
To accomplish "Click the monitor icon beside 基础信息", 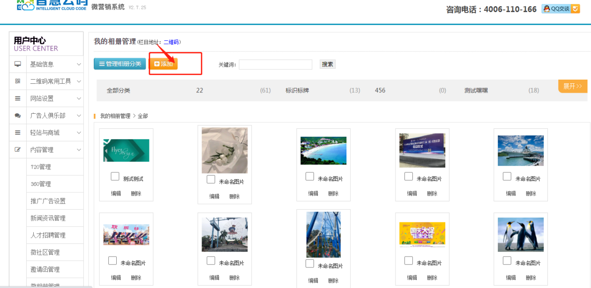I will point(18,64).
